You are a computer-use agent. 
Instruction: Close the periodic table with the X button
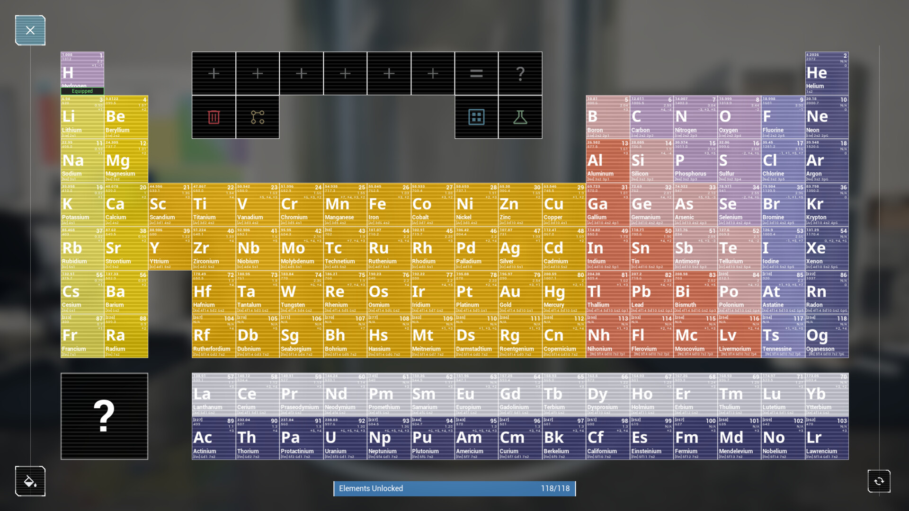(x=30, y=30)
